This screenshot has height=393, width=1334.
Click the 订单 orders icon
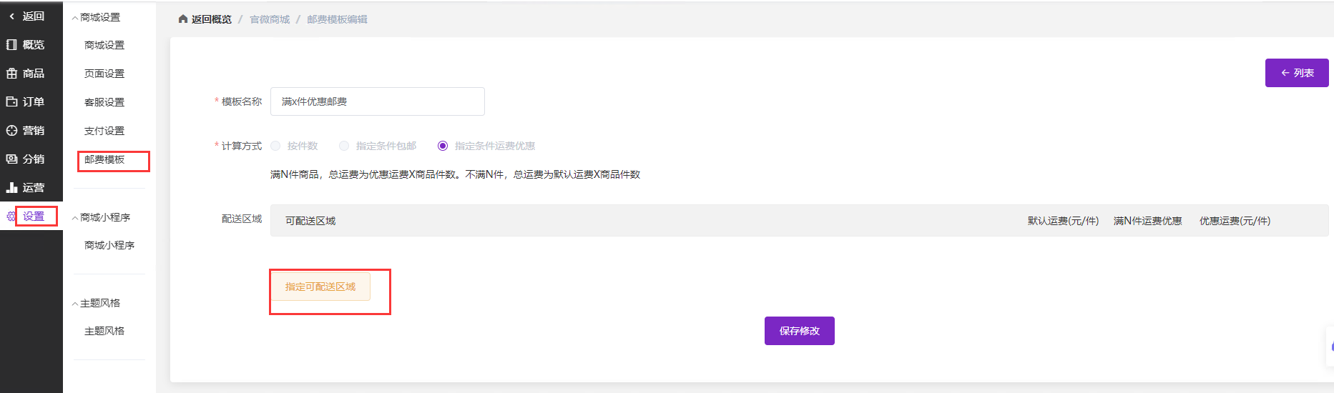coord(11,102)
